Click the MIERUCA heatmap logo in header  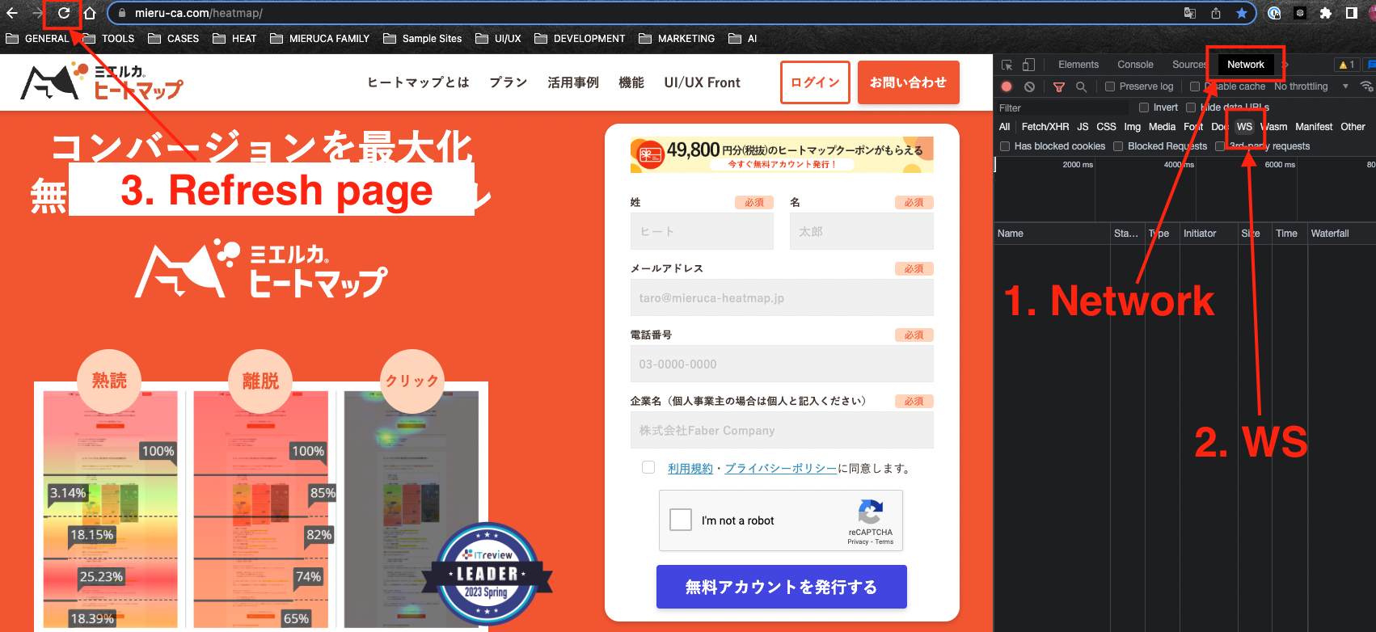[x=102, y=82]
